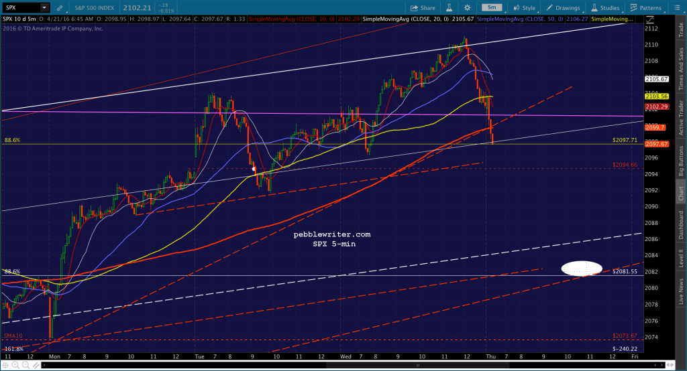
Task: Open chart settings gear icon
Action: (x=468, y=7)
